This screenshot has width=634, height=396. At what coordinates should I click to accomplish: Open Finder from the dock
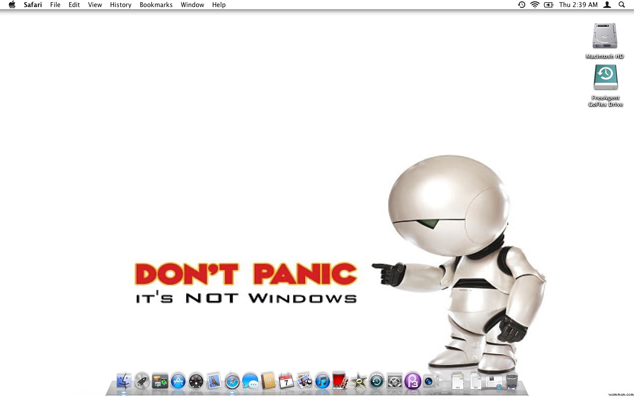[x=124, y=381]
